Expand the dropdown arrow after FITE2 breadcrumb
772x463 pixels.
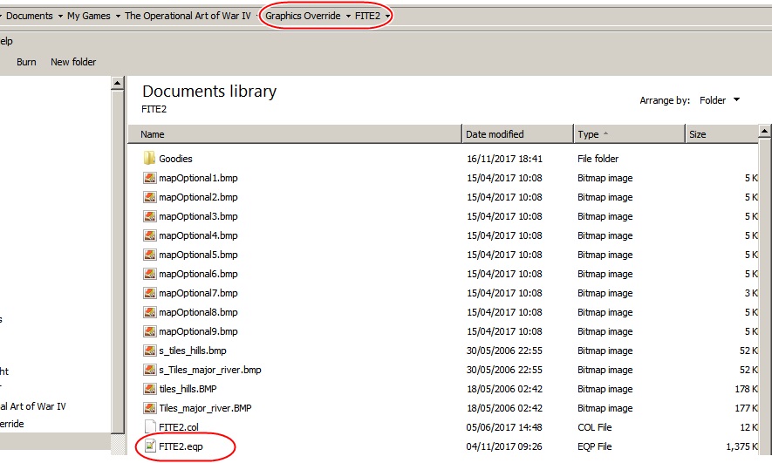pos(387,17)
